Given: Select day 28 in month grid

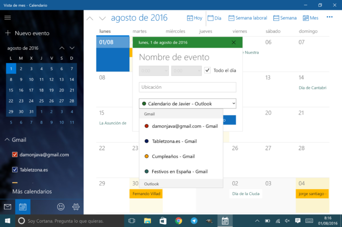Looking at the screenshot, I should pos(312,160).
